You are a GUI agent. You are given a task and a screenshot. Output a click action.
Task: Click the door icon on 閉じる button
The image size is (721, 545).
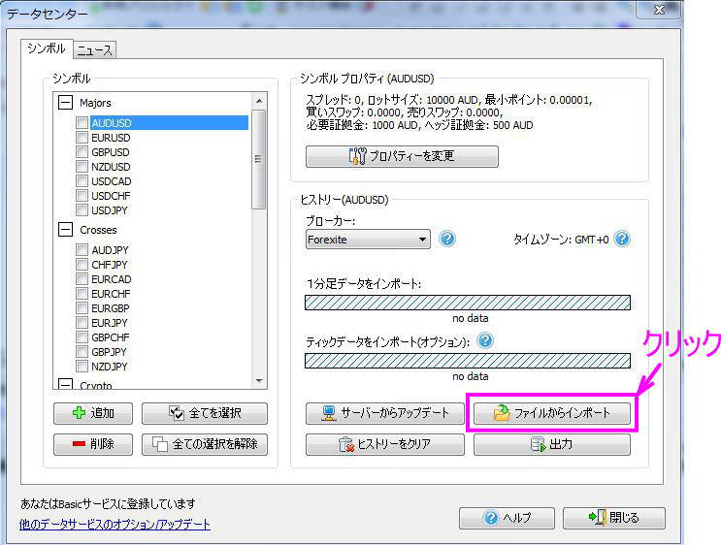(598, 518)
